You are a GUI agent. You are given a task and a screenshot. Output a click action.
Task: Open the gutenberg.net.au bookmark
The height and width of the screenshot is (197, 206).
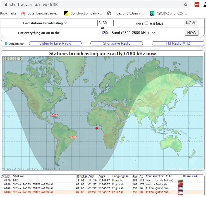(40, 13)
